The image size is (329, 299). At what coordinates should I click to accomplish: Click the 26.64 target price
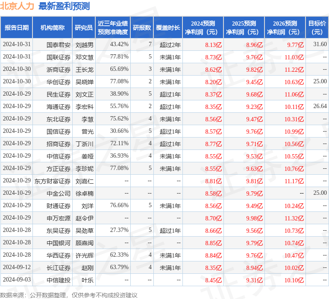tap(320, 106)
